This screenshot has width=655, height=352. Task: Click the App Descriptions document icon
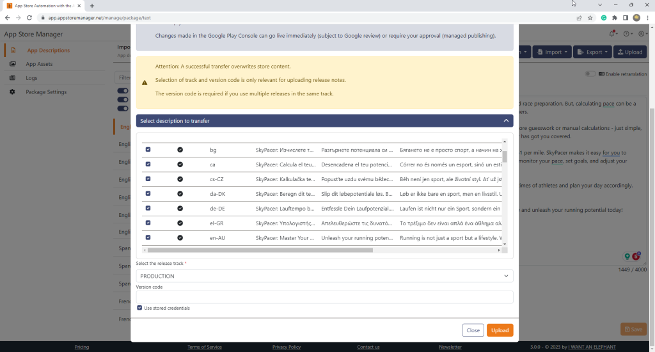13,50
